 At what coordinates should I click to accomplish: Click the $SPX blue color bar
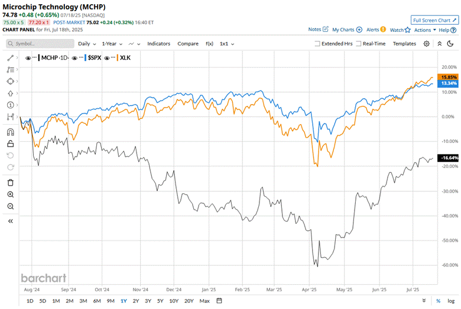coord(86,58)
